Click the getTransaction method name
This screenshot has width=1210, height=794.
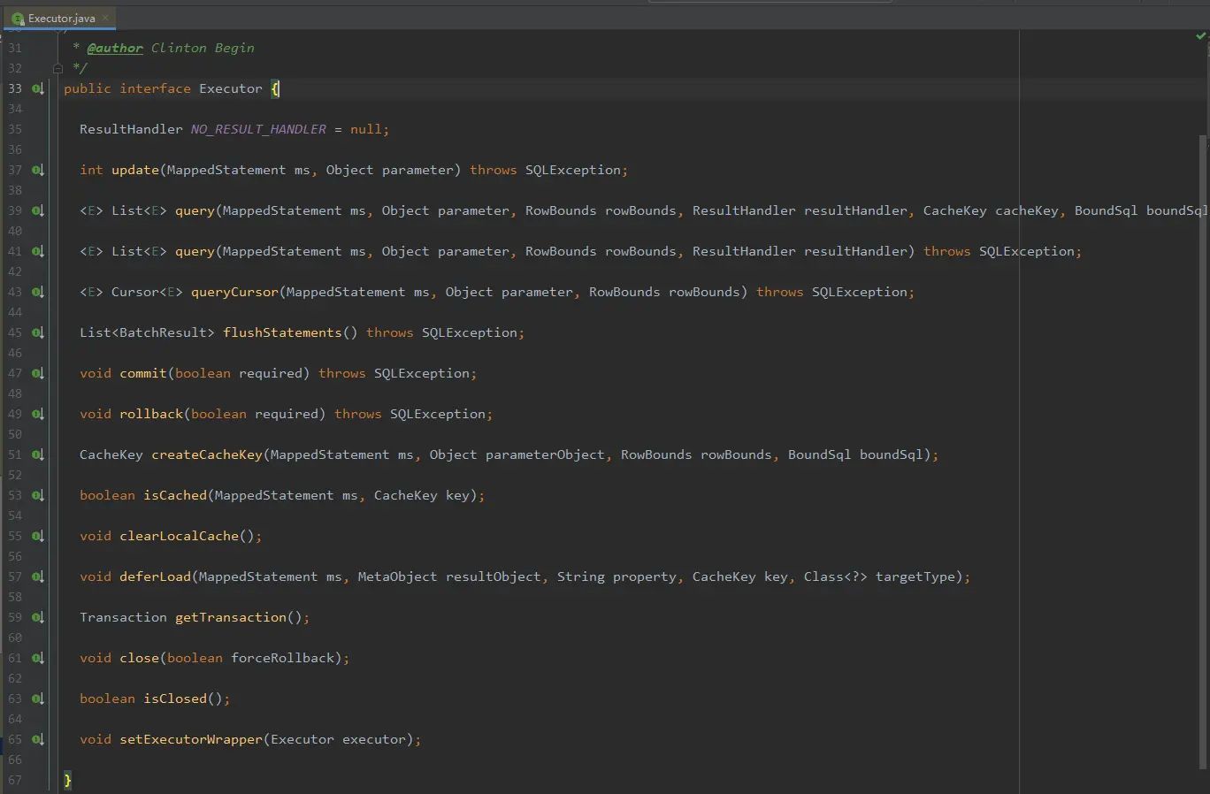tap(231, 617)
